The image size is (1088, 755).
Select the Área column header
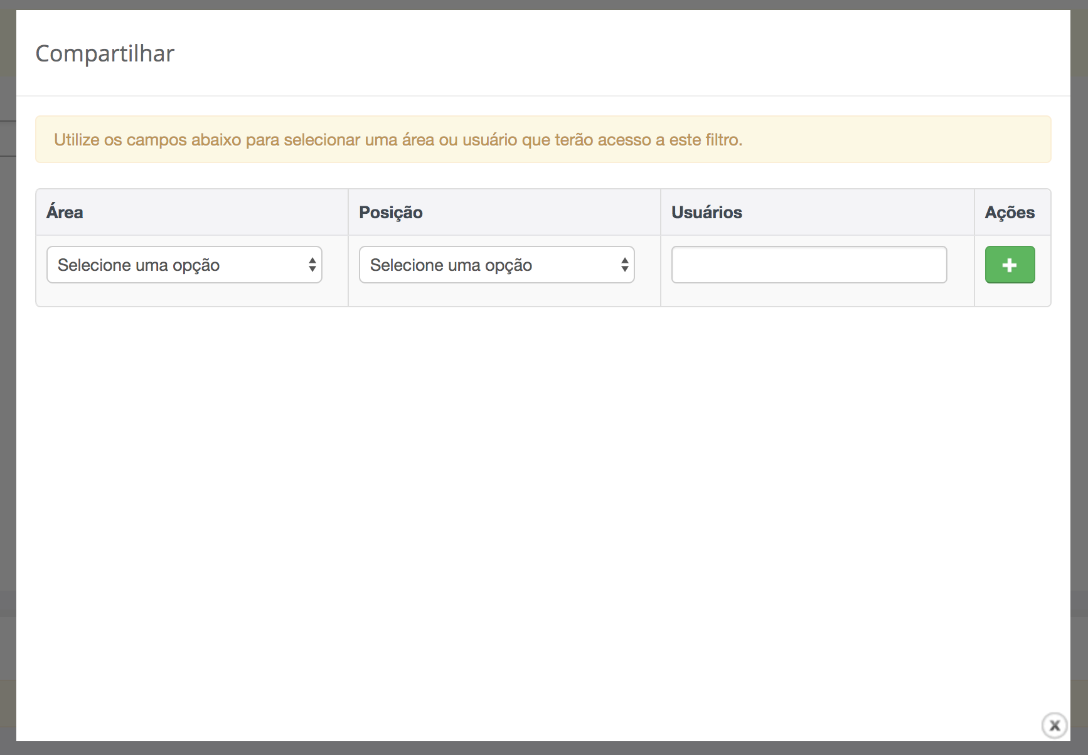point(65,213)
